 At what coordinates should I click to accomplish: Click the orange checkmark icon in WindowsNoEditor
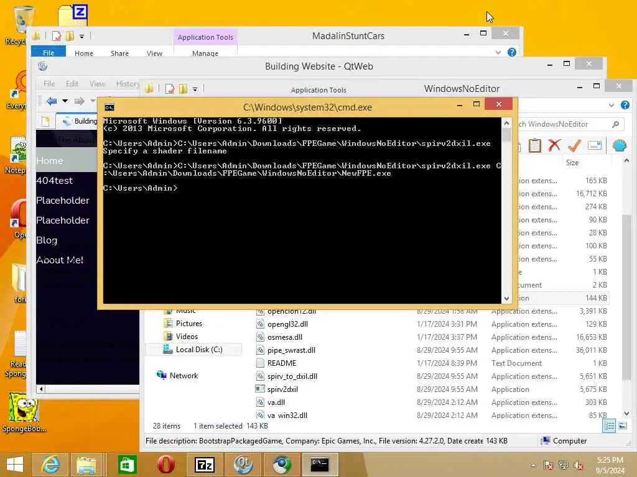tap(574, 145)
